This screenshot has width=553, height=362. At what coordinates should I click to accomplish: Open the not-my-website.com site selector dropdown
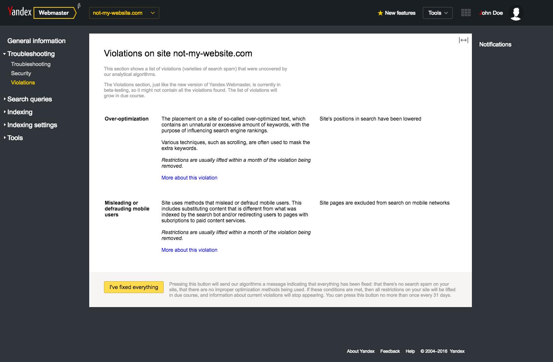[x=124, y=13]
